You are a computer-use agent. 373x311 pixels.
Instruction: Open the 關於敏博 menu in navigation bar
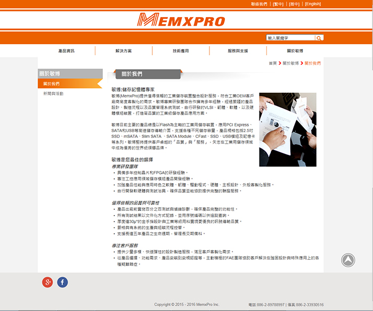295,51
